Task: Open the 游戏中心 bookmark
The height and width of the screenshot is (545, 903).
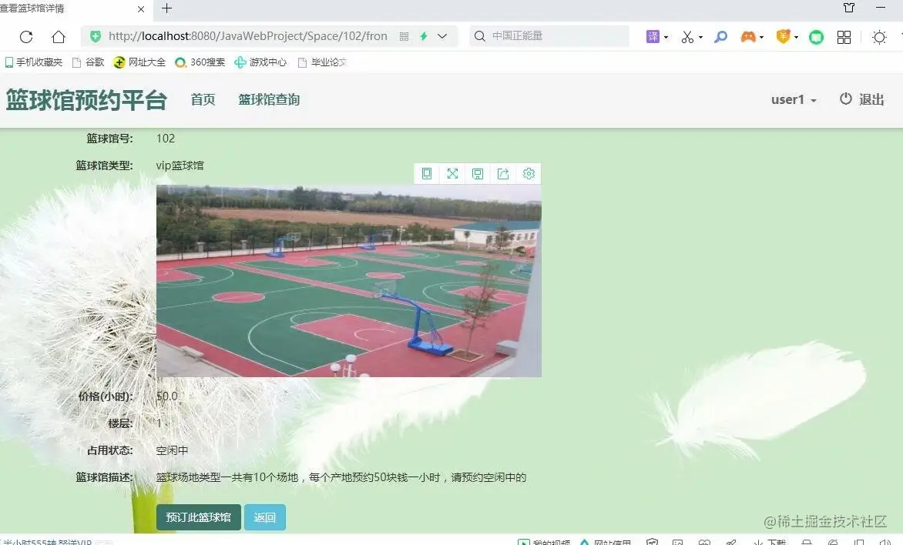Action: click(x=260, y=62)
